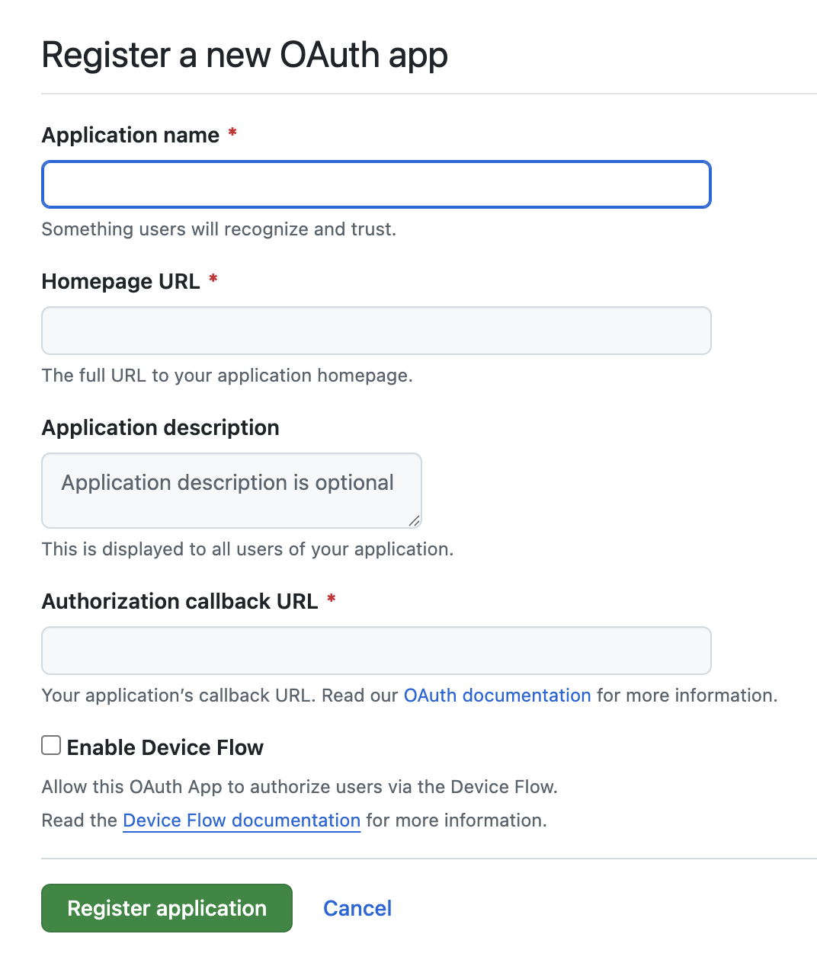Click into the Homepage URL field
The width and height of the screenshot is (817, 966).
[376, 331]
